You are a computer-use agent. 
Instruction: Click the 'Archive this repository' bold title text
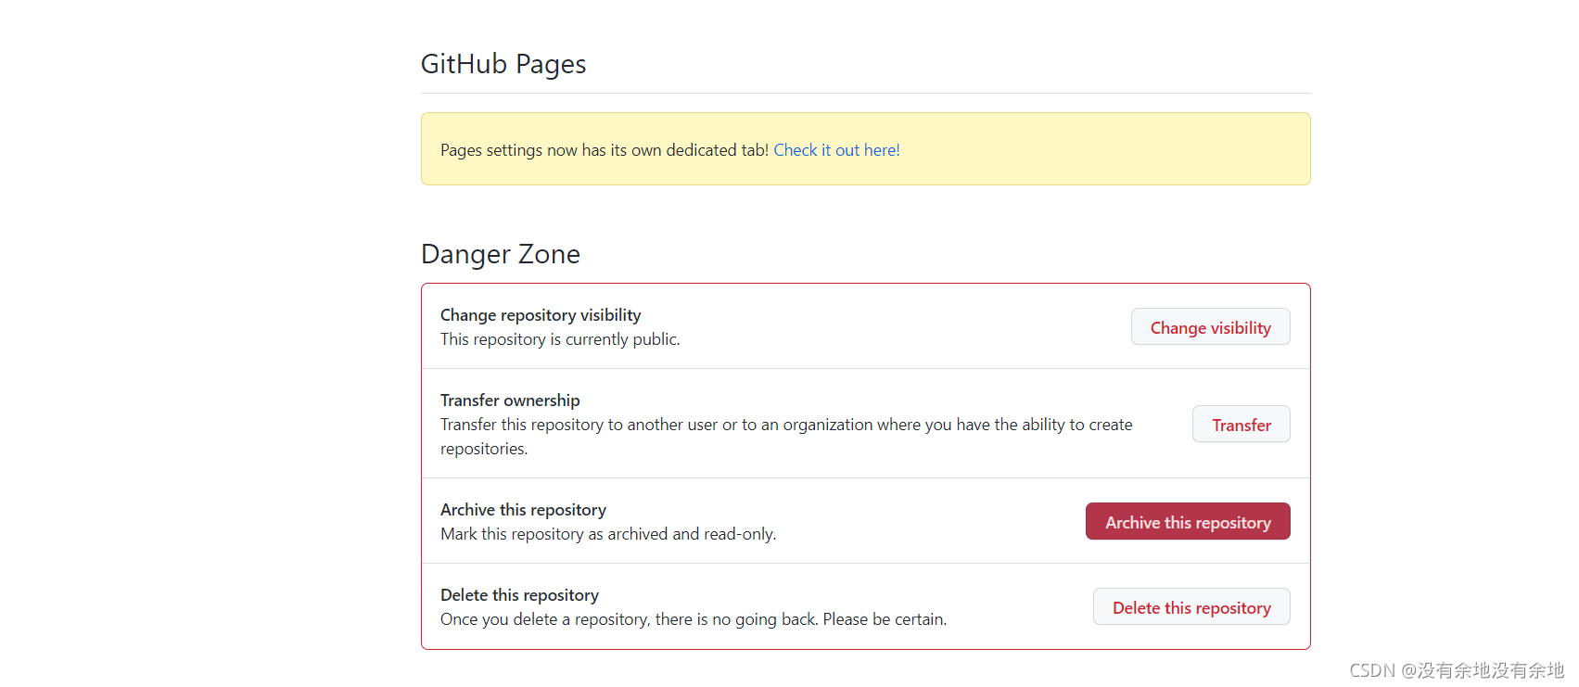tap(523, 510)
